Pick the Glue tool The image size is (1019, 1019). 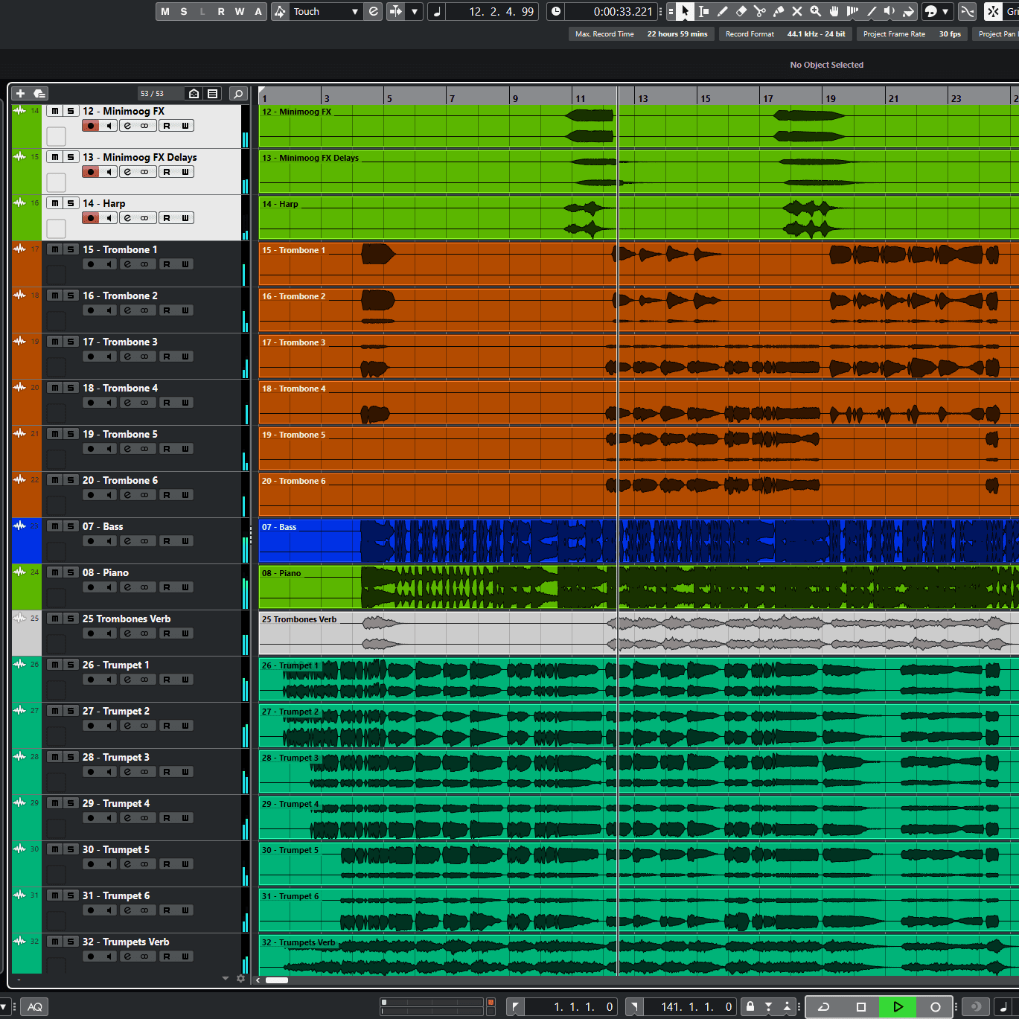778,11
